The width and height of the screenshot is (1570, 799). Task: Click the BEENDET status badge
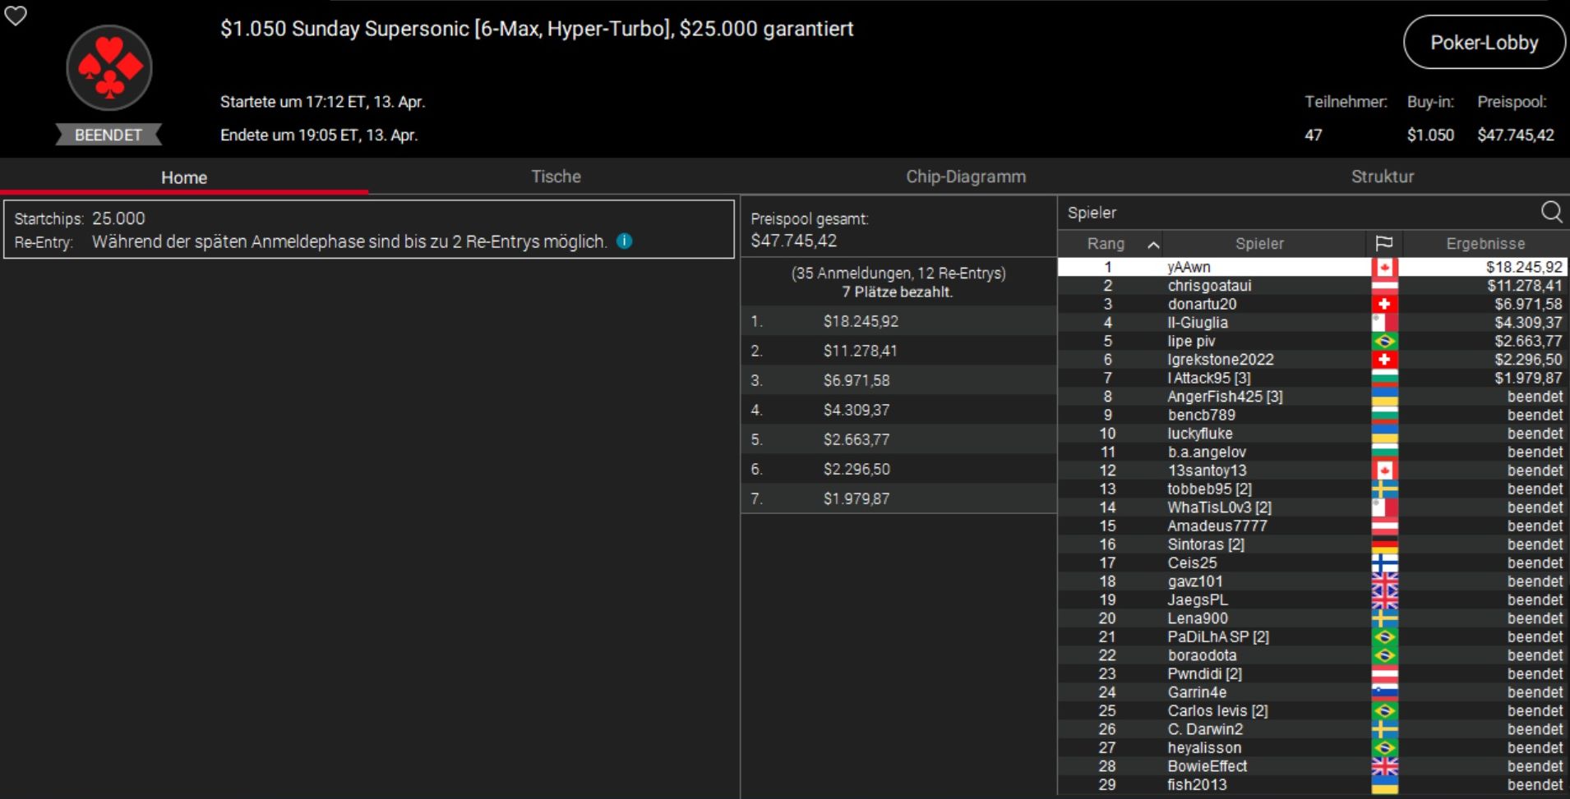pos(109,135)
